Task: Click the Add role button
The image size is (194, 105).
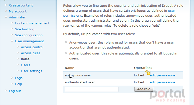Action: pyautogui.click(x=144, y=89)
